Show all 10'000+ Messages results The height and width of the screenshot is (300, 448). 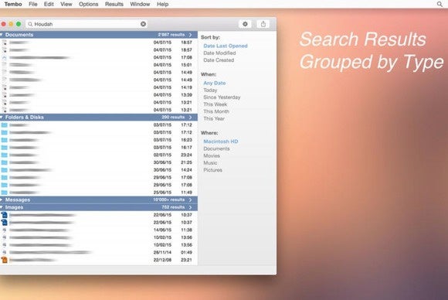point(190,199)
